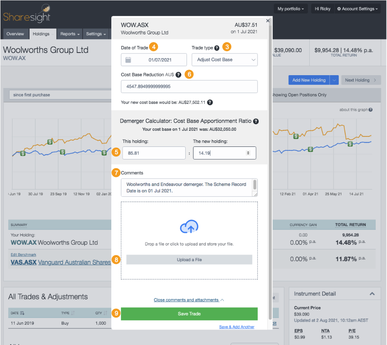Viewport: 387px width, 345px height.
Task: Open the Reports menu
Action: click(70, 34)
